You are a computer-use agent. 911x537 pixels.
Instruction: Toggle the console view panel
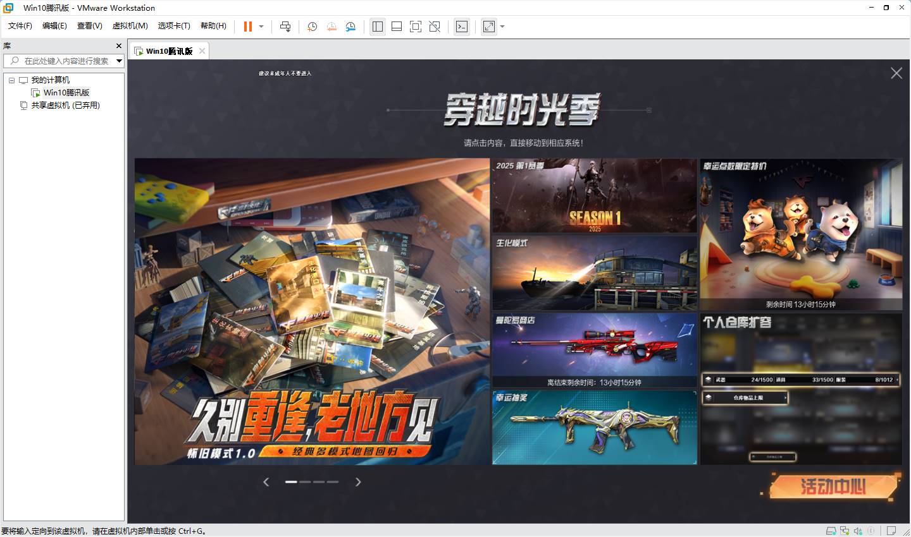[x=462, y=27]
